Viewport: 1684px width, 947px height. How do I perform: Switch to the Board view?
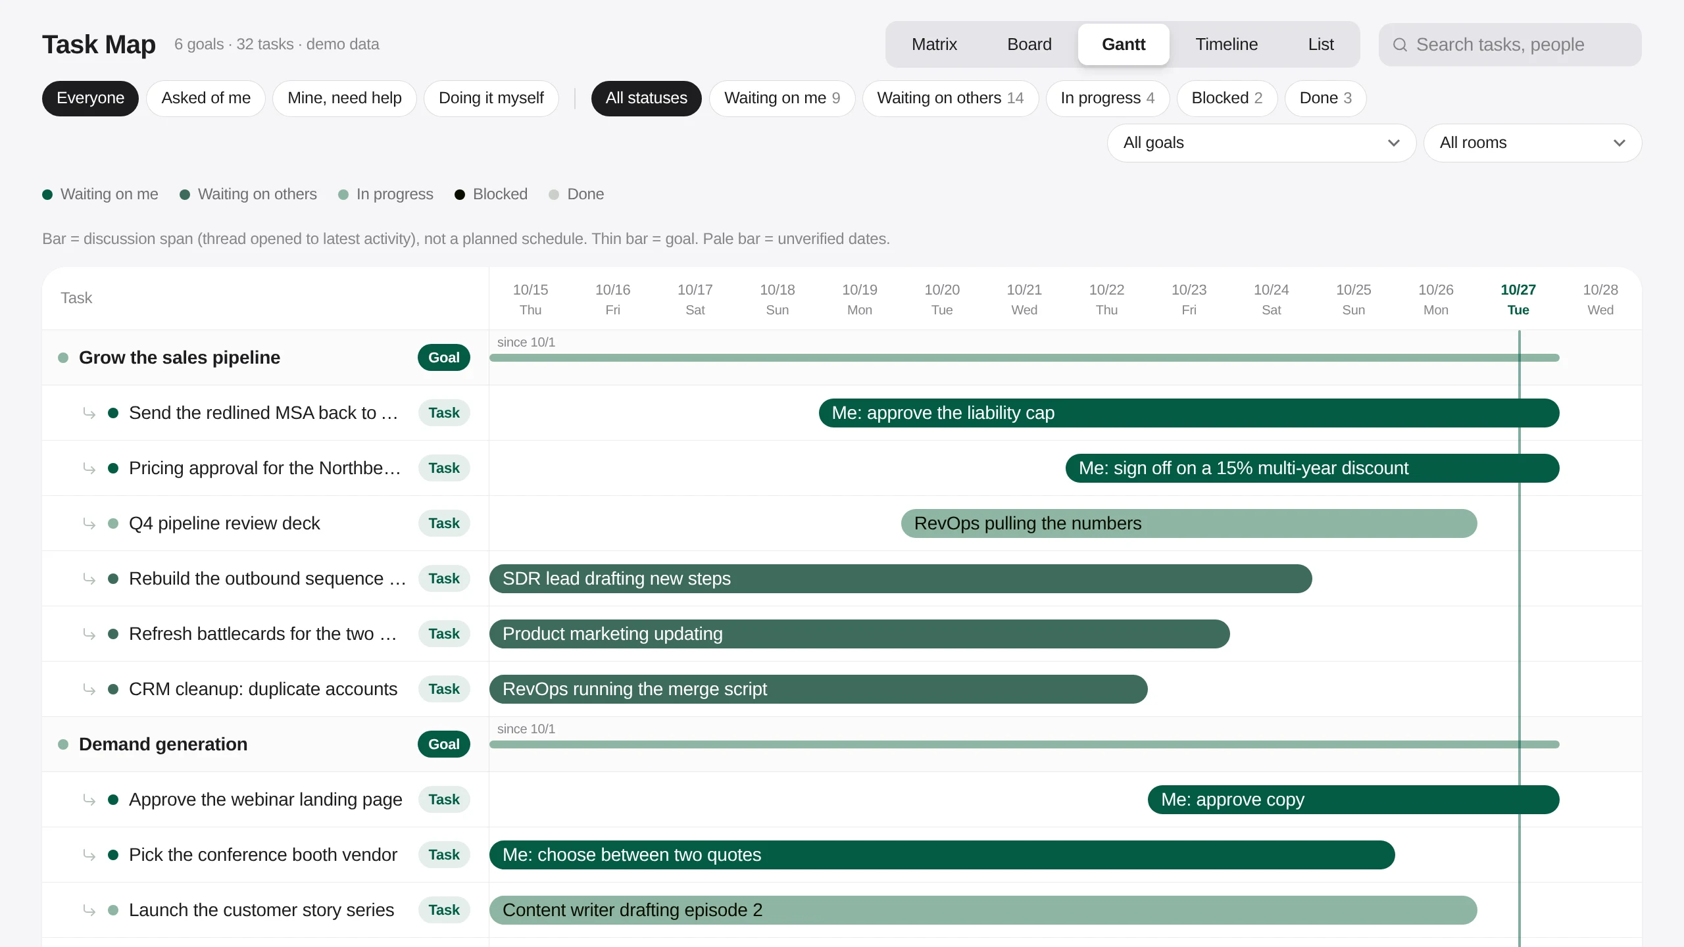click(1029, 44)
